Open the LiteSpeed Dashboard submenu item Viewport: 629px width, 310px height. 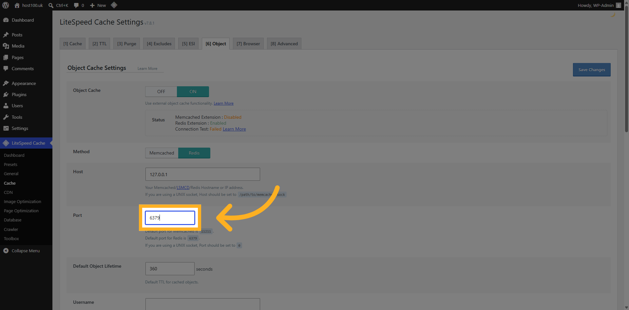click(14, 155)
